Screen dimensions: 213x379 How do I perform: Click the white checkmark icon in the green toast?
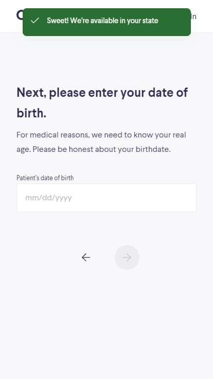click(x=35, y=21)
